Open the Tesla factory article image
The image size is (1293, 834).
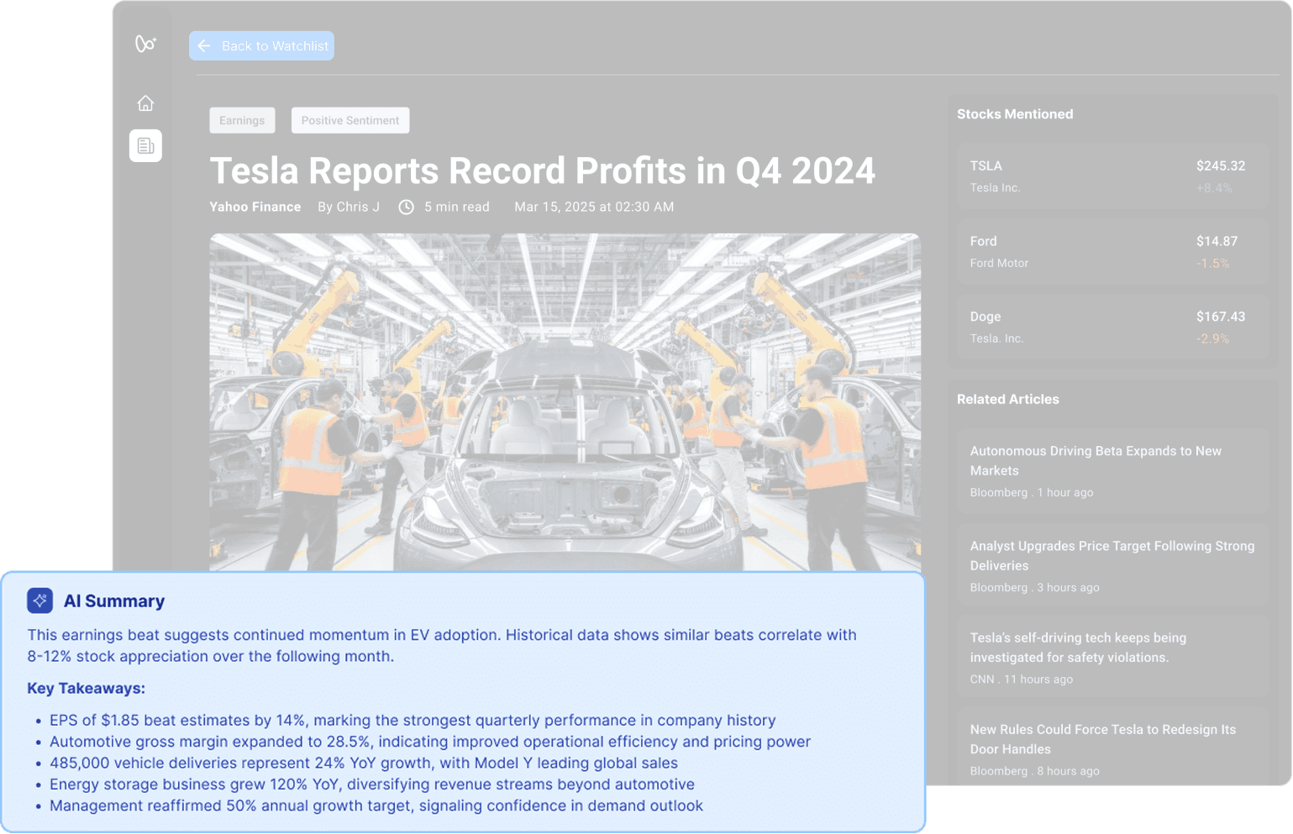(x=565, y=402)
